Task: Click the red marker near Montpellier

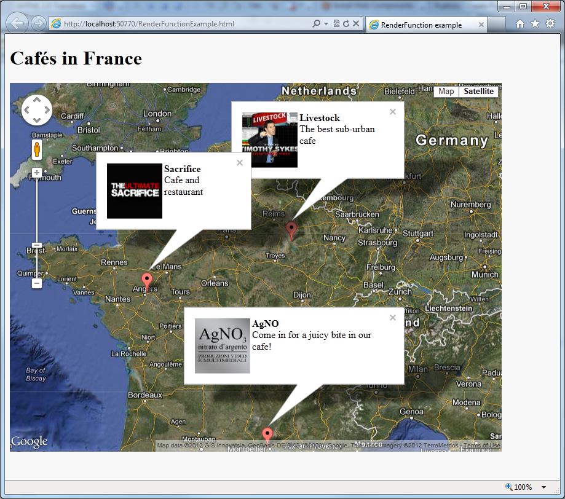Action: point(267,436)
